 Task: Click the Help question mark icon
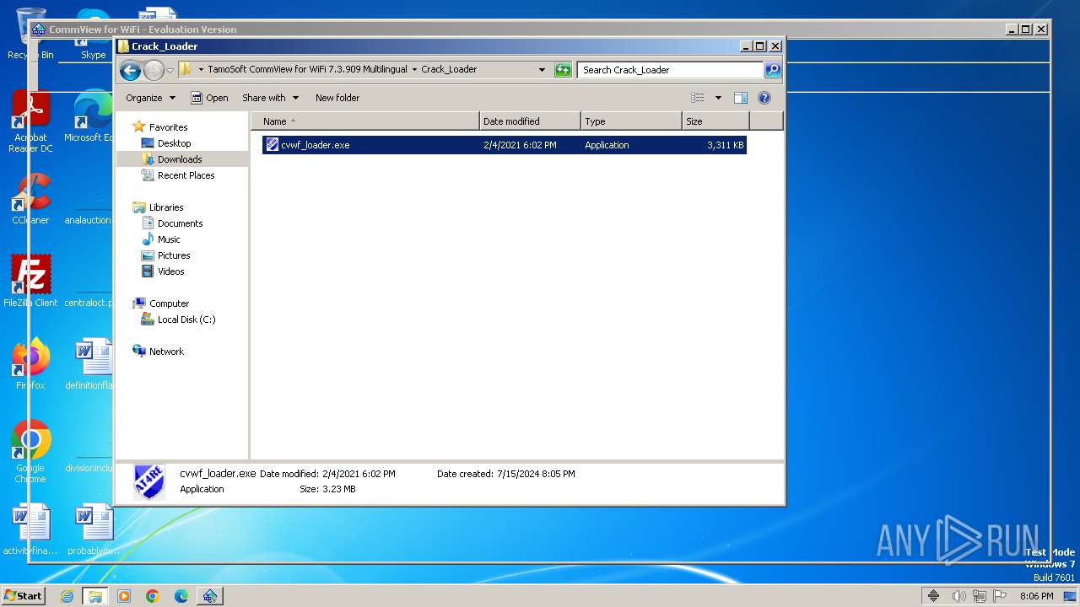[x=764, y=98]
